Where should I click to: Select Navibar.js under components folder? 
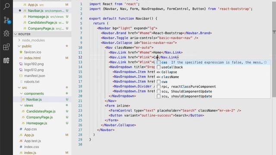42,99
